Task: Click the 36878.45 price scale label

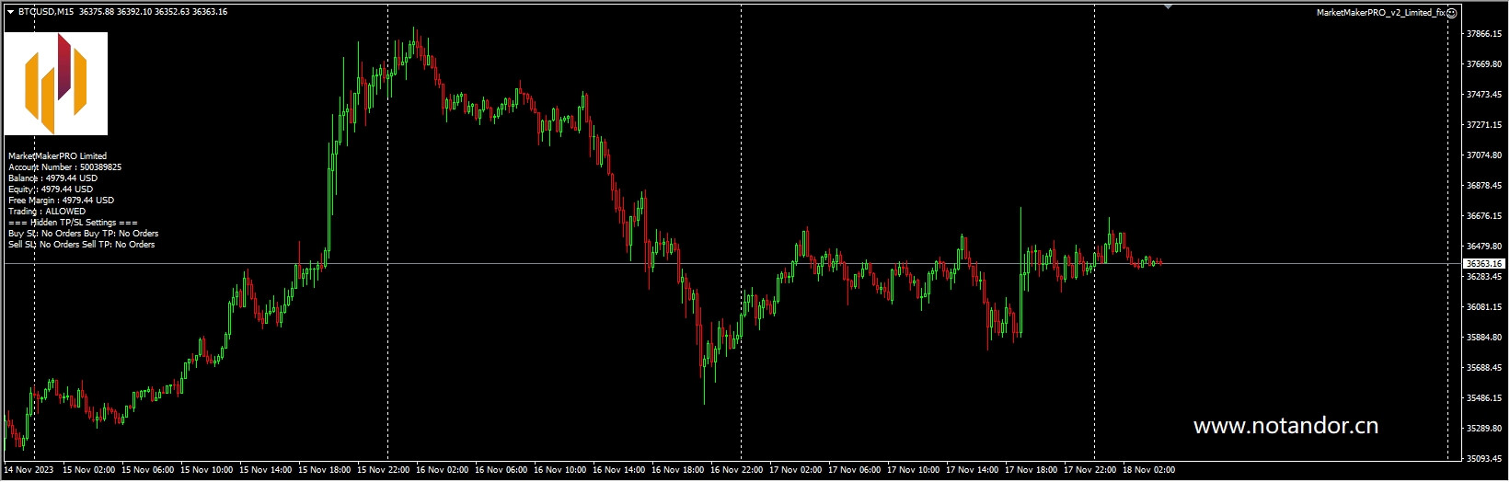Action: point(1483,186)
